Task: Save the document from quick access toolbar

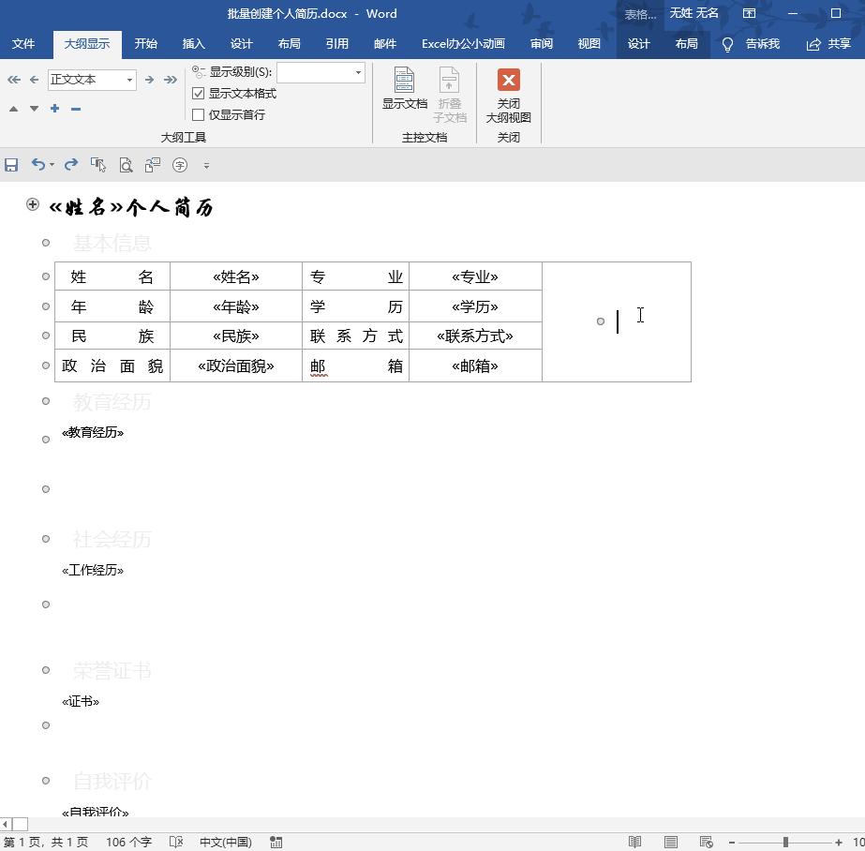Action: [12, 164]
